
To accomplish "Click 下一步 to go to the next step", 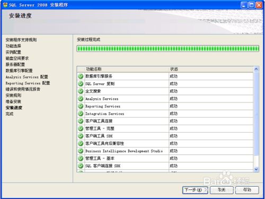I will pyautogui.click(x=195, y=190).
